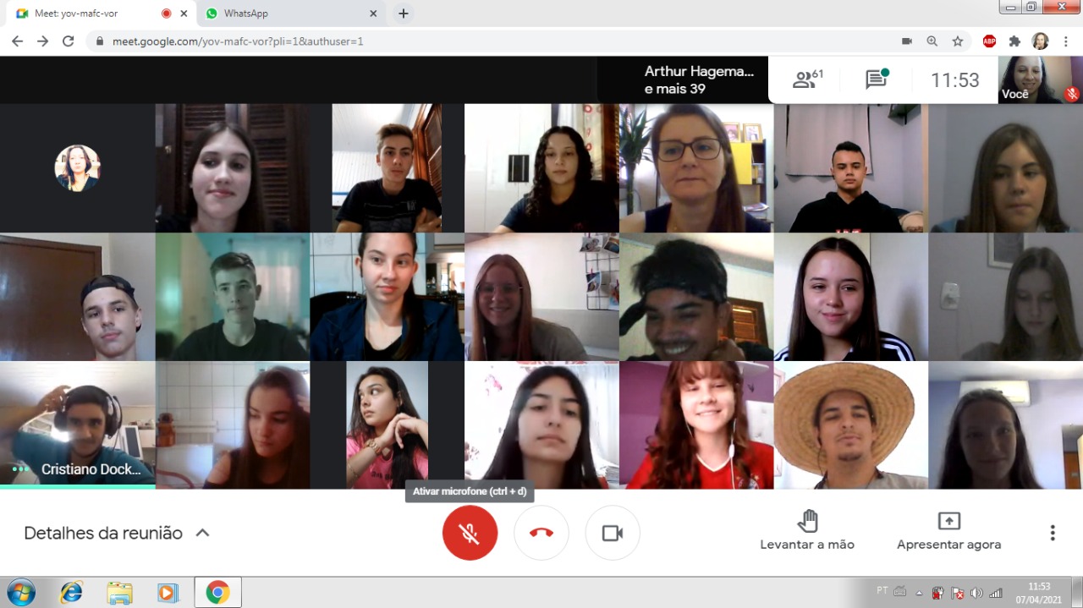Open the meeting chat panel
Screen dimensions: 1083x608
pyautogui.click(x=876, y=79)
